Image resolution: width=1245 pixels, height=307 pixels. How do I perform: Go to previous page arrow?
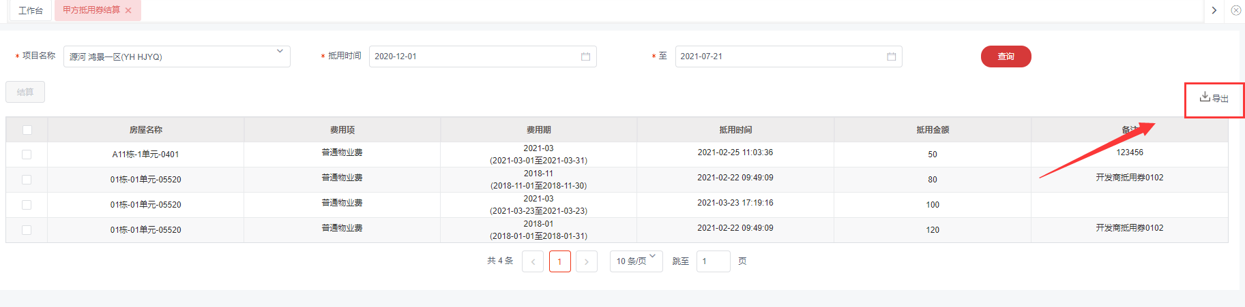click(533, 261)
